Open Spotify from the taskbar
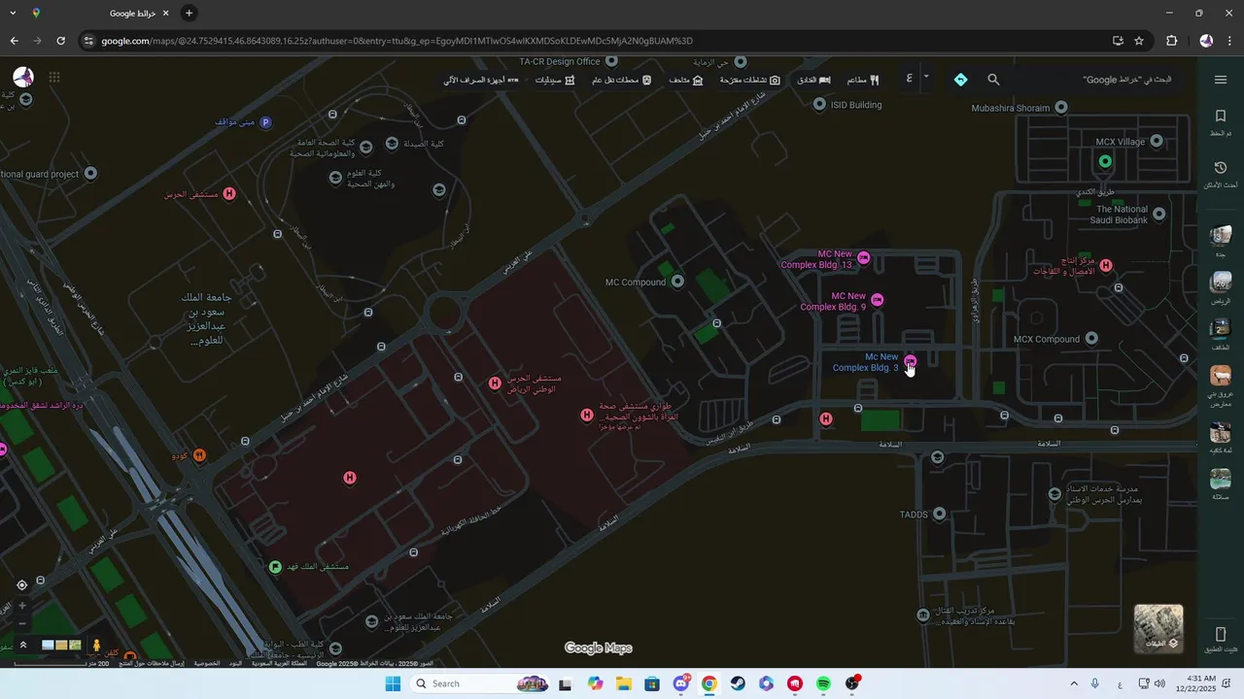This screenshot has width=1244, height=699. pyautogui.click(x=823, y=683)
